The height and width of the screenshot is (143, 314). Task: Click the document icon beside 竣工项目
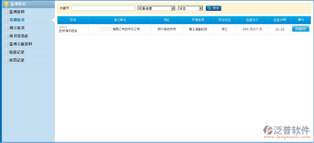click(x=7, y=28)
